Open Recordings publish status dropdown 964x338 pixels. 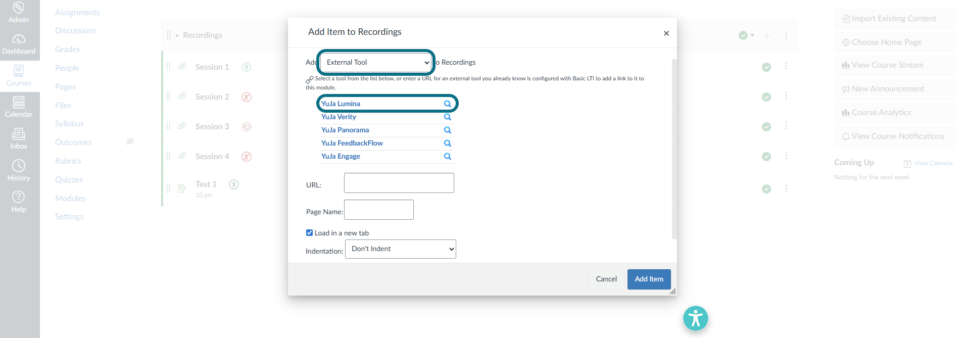(x=746, y=35)
